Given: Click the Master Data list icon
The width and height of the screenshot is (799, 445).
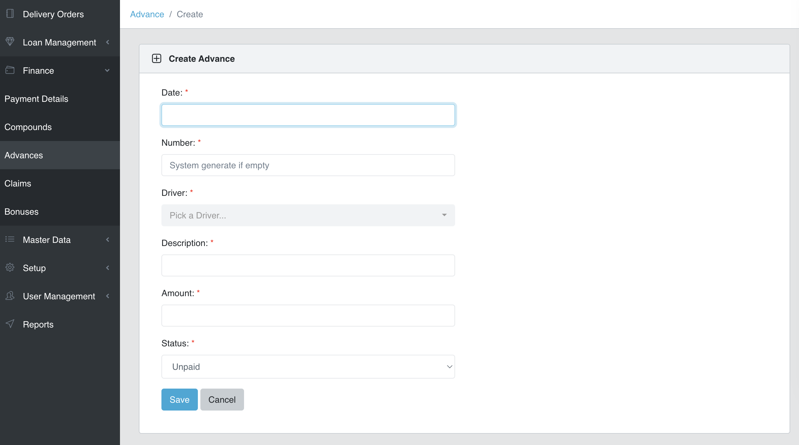Looking at the screenshot, I should [10, 239].
